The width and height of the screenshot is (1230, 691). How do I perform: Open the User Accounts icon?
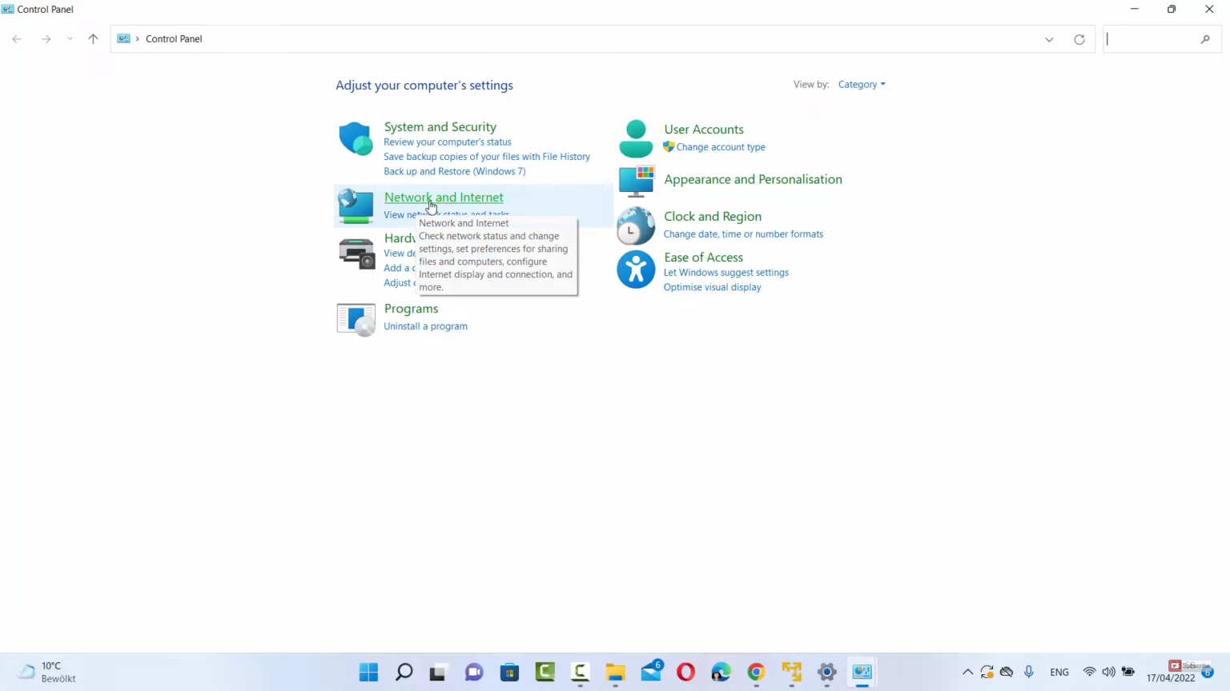[x=636, y=138]
